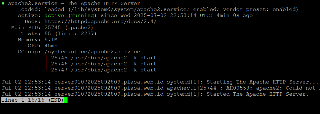Click the 'The Apache HTTP Server' title text
The height and width of the screenshot is (114, 320).
(x=104, y=4)
